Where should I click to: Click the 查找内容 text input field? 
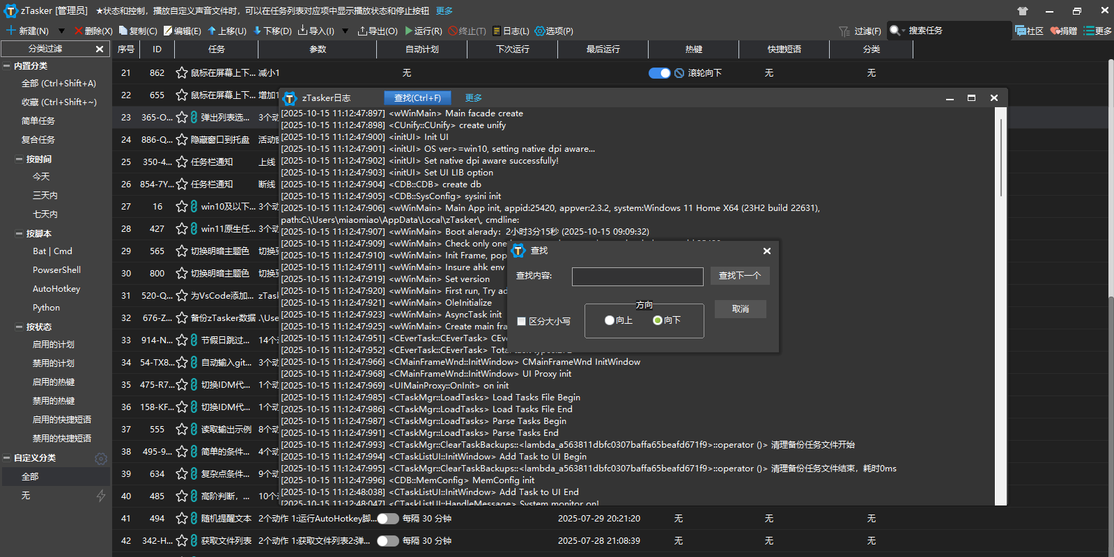(637, 276)
